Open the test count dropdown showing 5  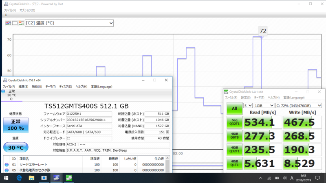[x=248, y=106]
